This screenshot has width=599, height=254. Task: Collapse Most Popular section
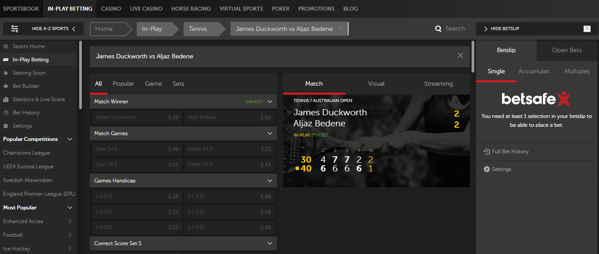(x=69, y=208)
